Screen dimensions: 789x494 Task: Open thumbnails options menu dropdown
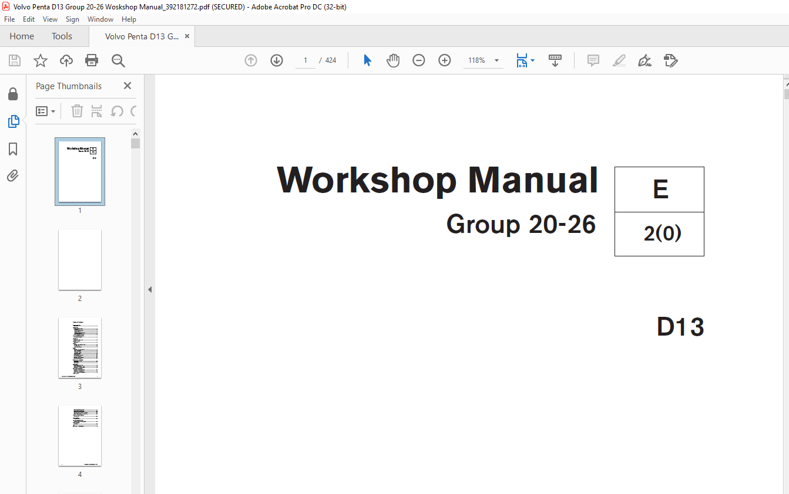coord(46,111)
